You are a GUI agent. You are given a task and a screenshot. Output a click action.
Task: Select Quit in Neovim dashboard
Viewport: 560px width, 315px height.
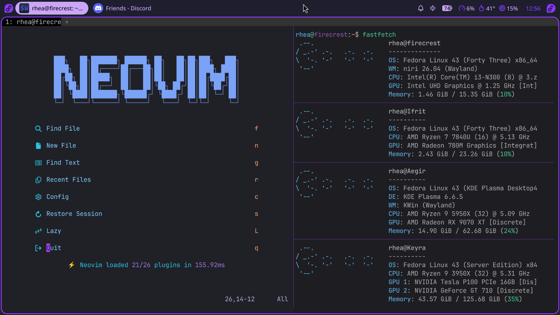(x=54, y=248)
